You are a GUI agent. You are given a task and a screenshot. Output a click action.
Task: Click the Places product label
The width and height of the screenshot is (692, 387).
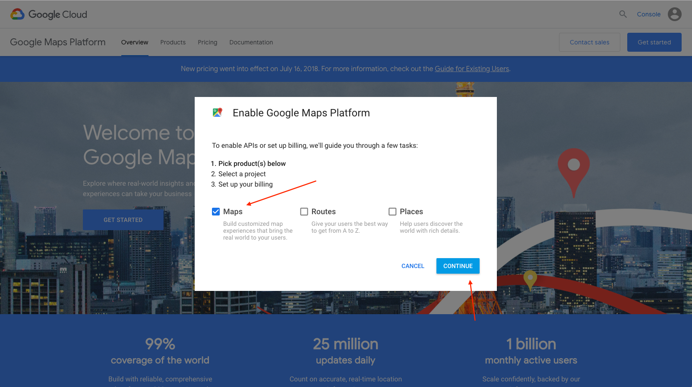411,212
